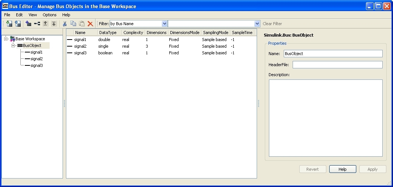This screenshot has height=187, width=393.
Task: Click the Revert button
Action: coord(313,169)
